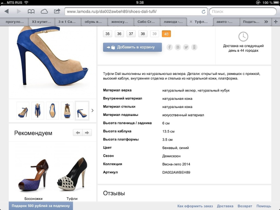
Task: Open the bookmarks book icon
Action: pyautogui.click(x=31, y=12)
